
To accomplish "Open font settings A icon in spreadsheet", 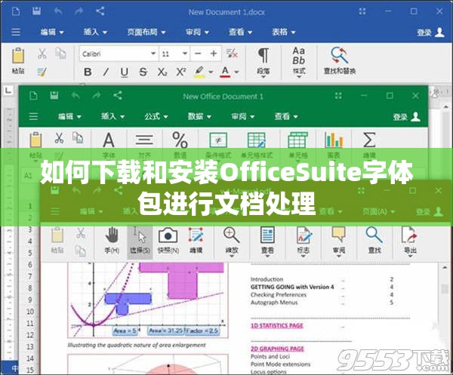I will pos(109,145).
